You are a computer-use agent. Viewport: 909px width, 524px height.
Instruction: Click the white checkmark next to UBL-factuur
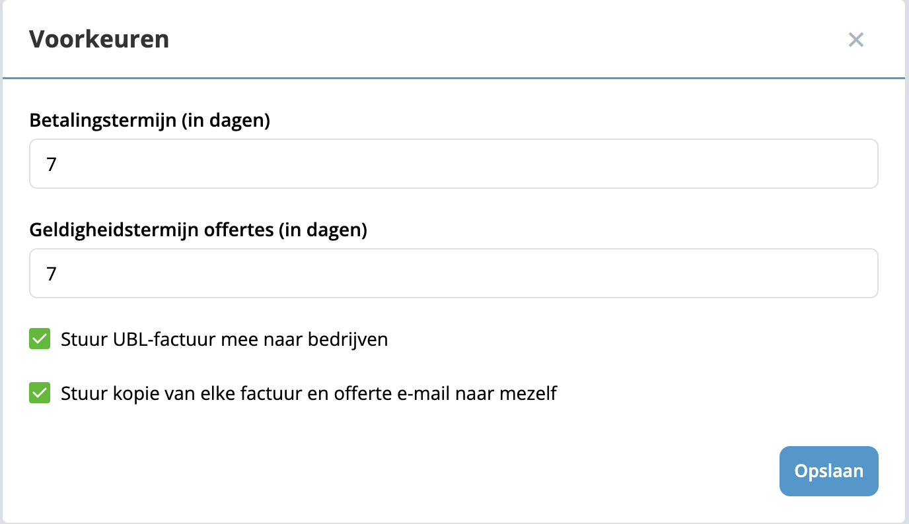(x=40, y=339)
